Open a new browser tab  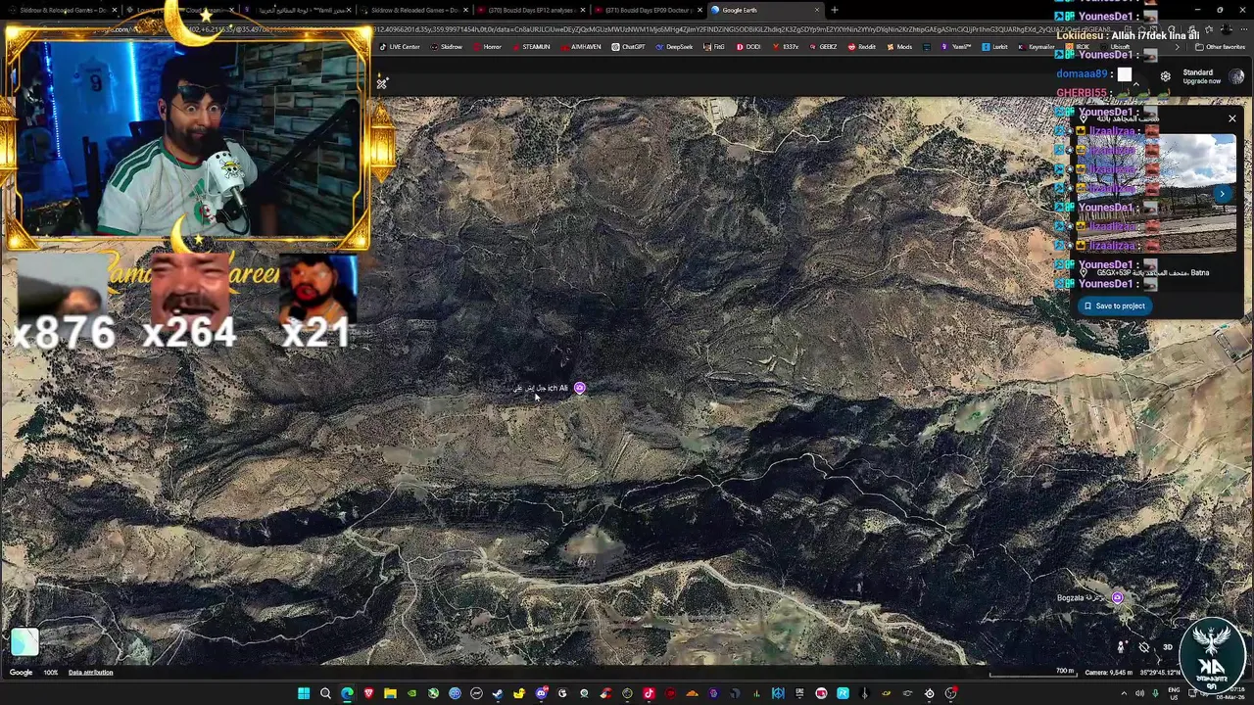tap(835, 10)
